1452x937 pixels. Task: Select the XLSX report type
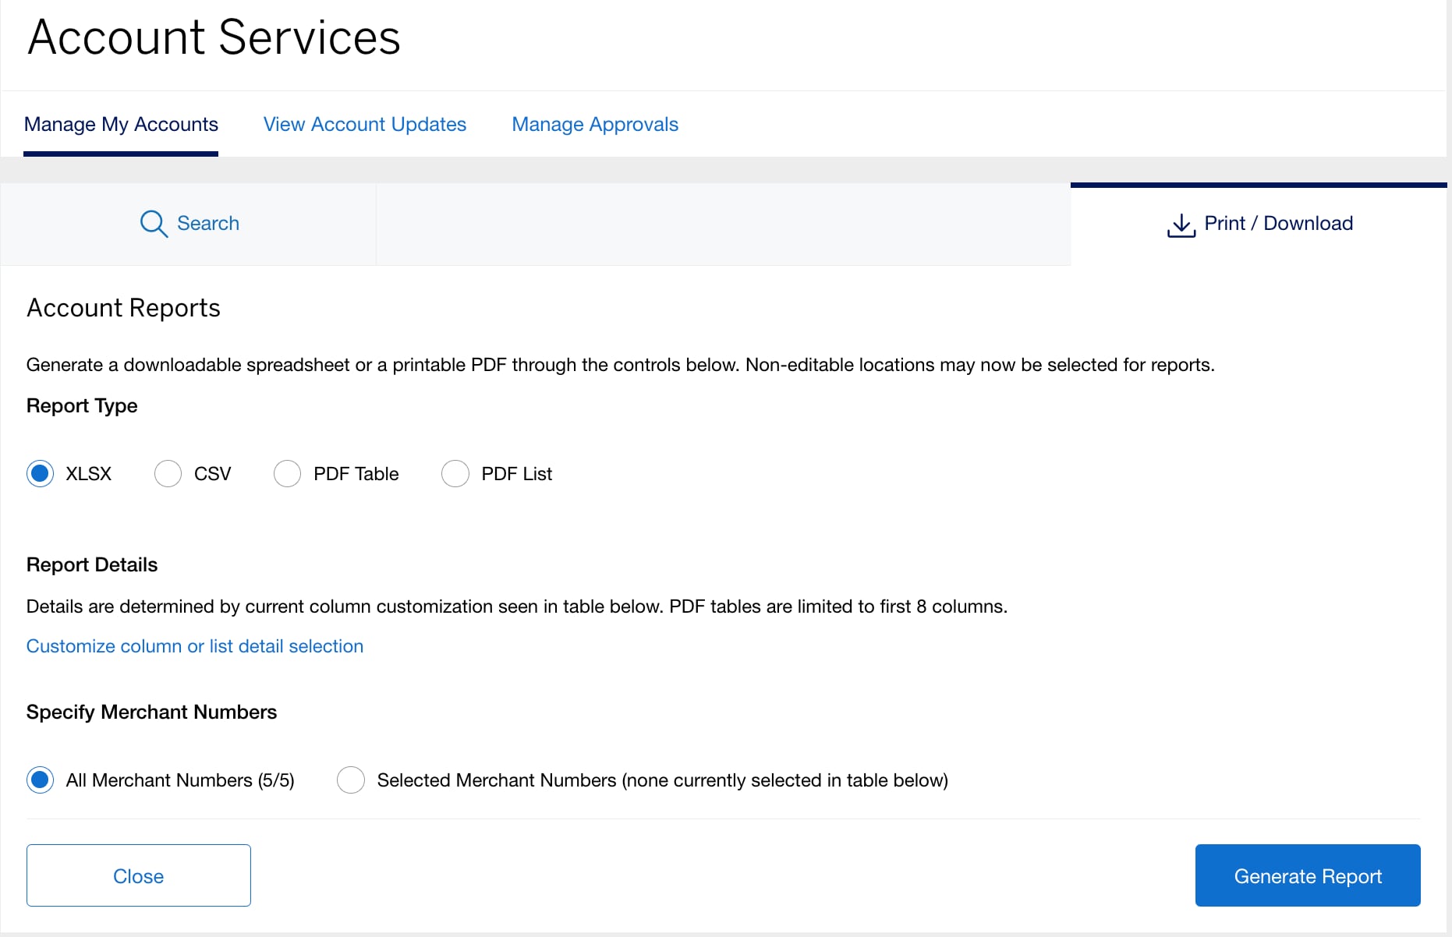[x=40, y=473]
